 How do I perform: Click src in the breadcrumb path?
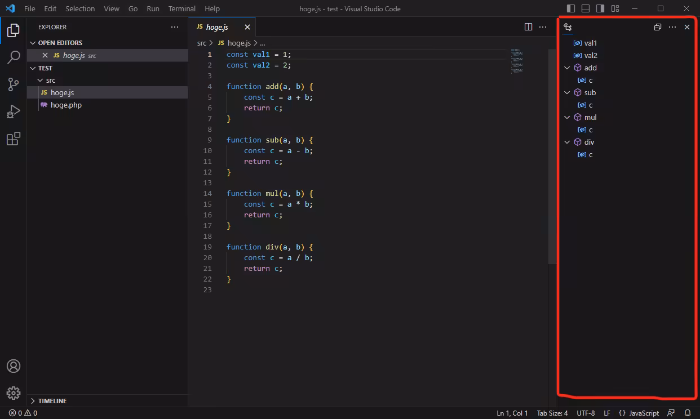[x=202, y=43]
